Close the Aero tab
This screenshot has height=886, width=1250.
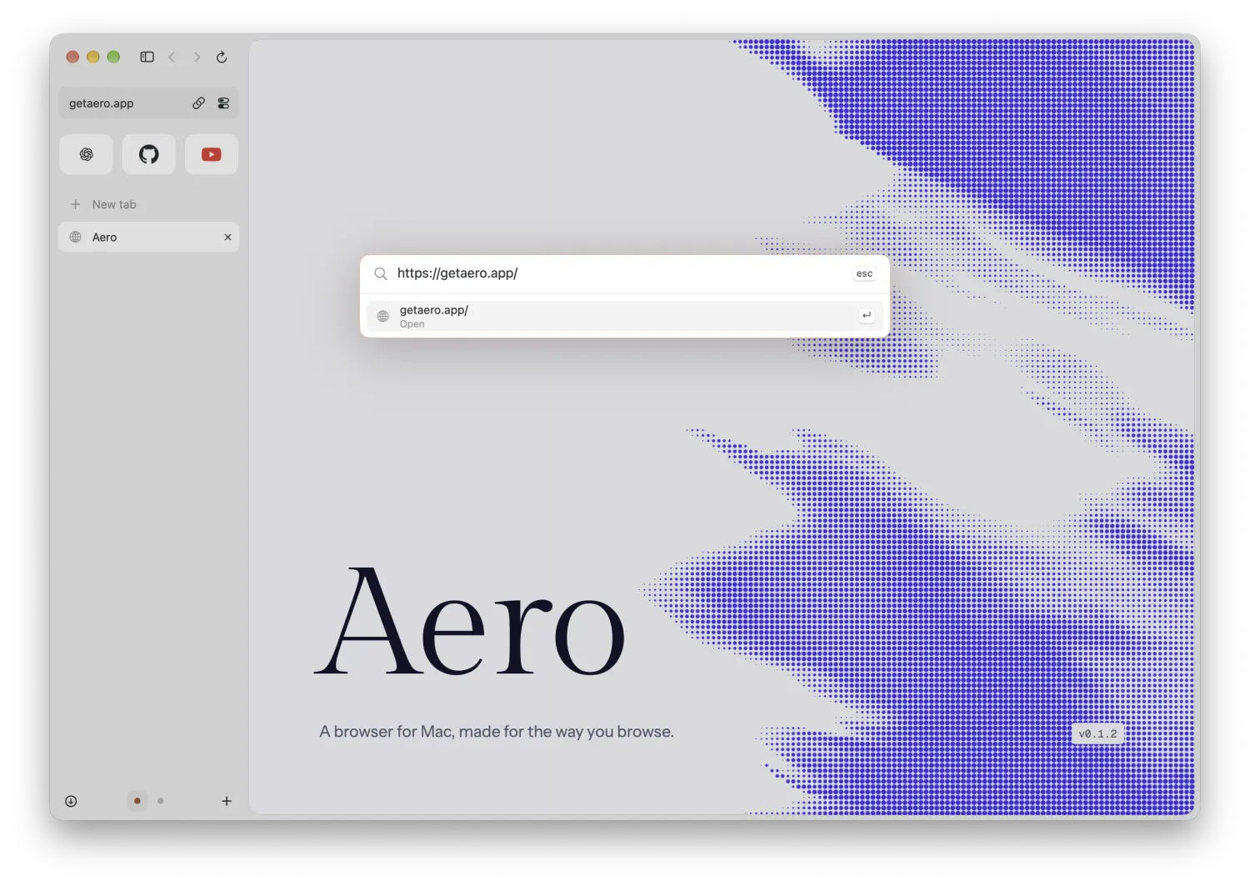tap(227, 238)
